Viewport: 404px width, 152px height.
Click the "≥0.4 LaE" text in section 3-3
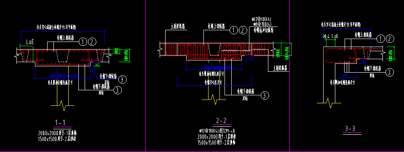(331, 36)
